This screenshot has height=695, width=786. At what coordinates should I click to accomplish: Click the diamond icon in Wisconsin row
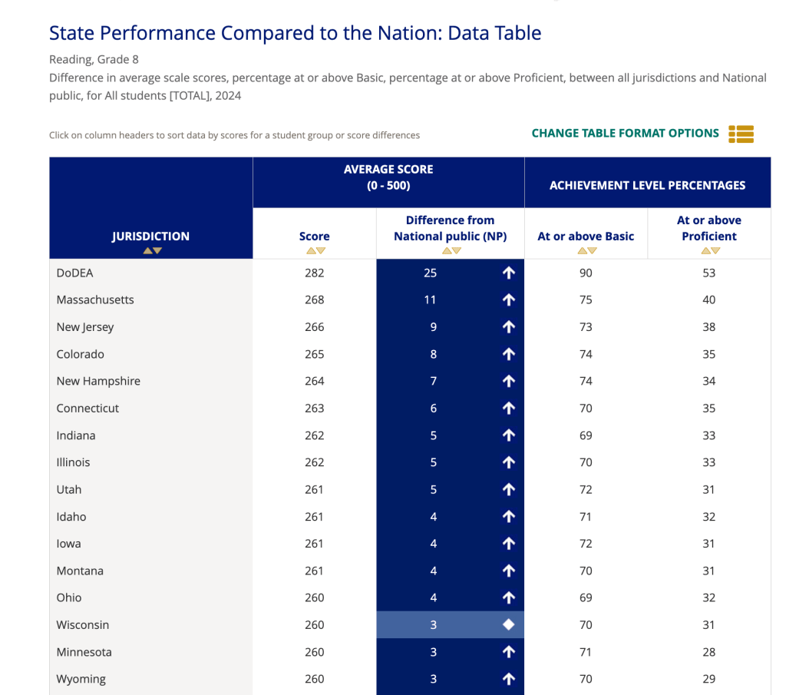point(508,625)
